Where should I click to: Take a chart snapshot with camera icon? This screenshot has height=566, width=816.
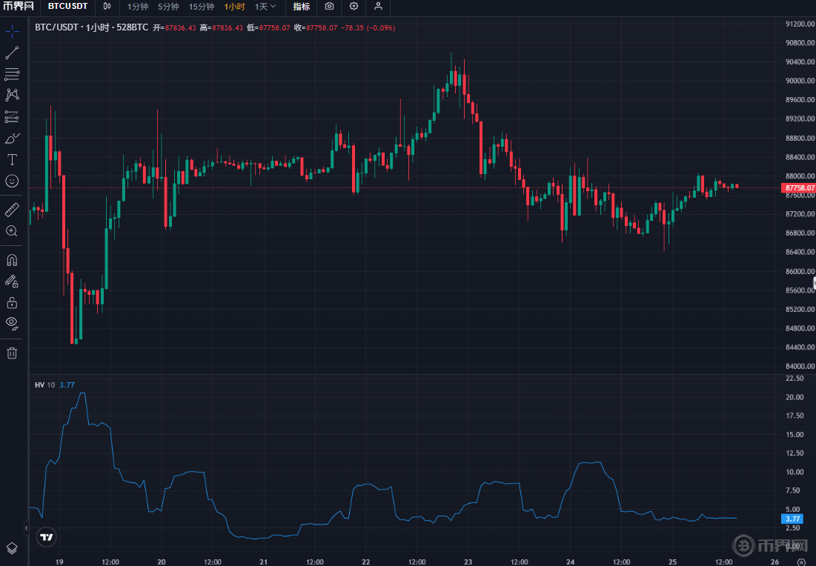(x=329, y=7)
